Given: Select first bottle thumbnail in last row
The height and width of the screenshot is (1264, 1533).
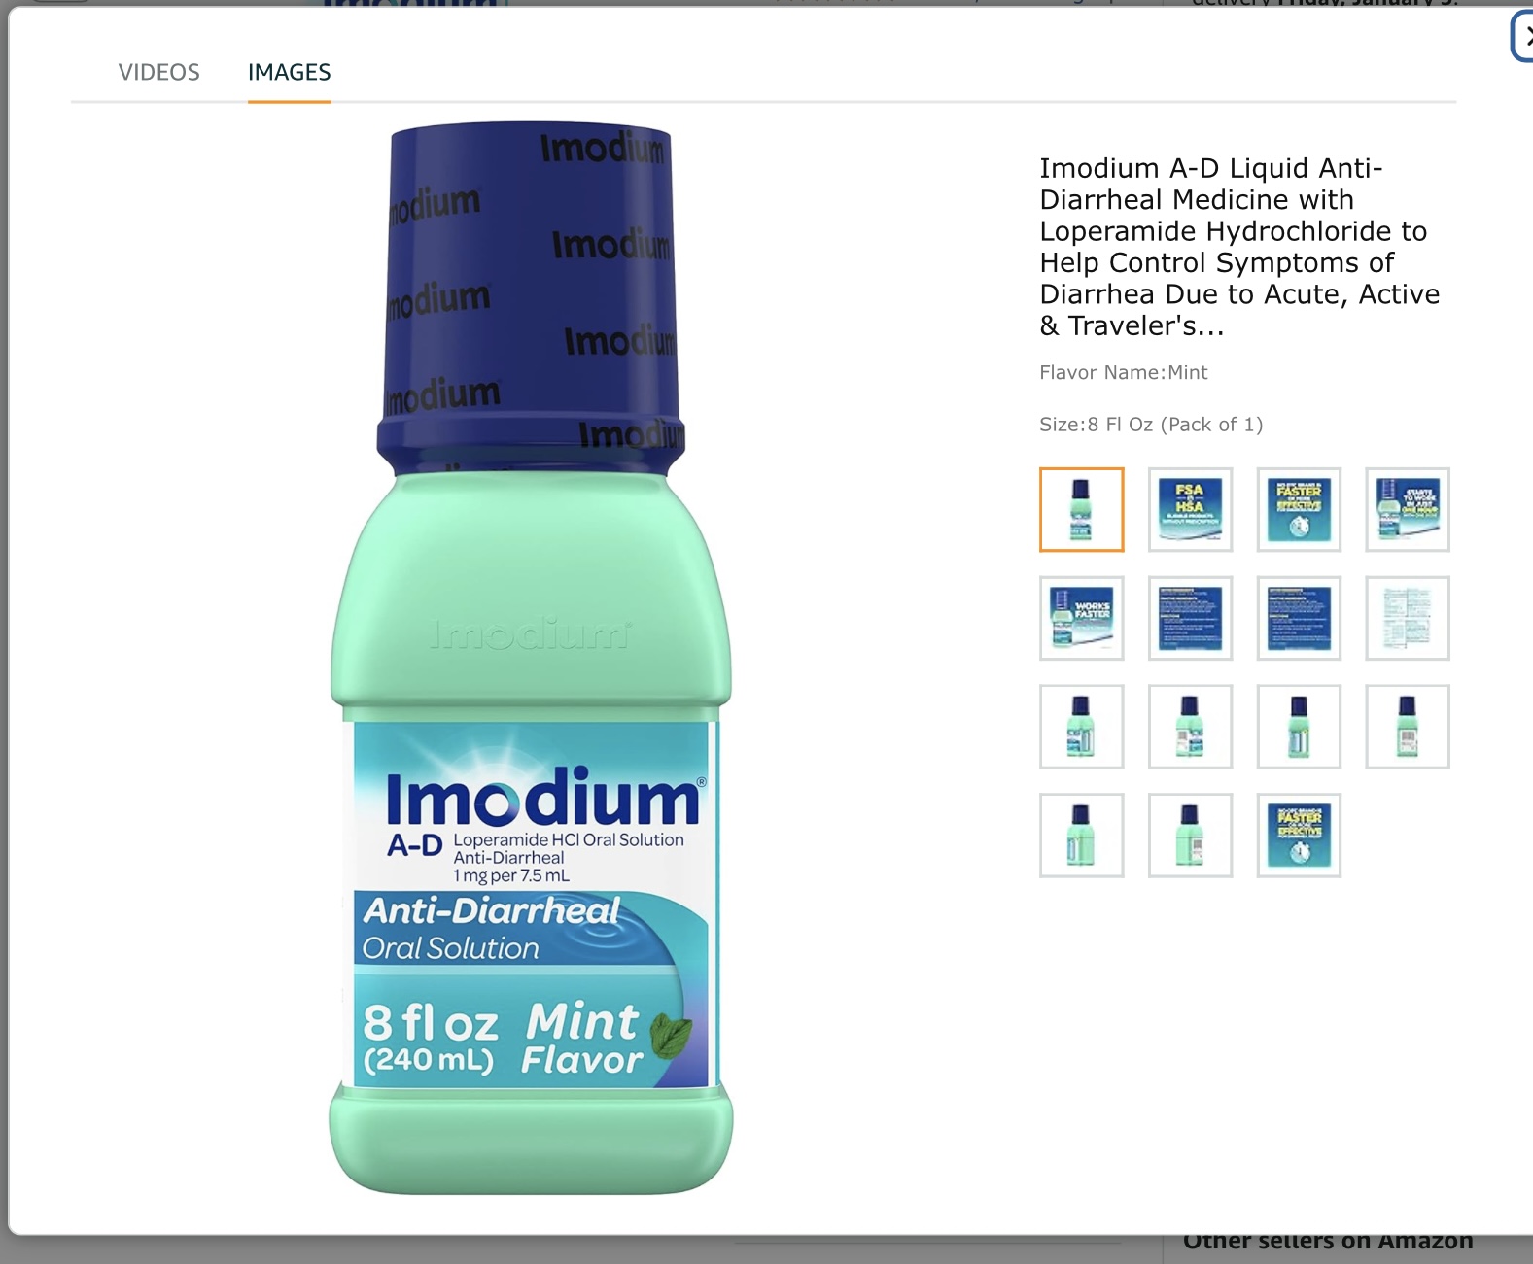Looking at the screenshot, I should [1081, 836].
